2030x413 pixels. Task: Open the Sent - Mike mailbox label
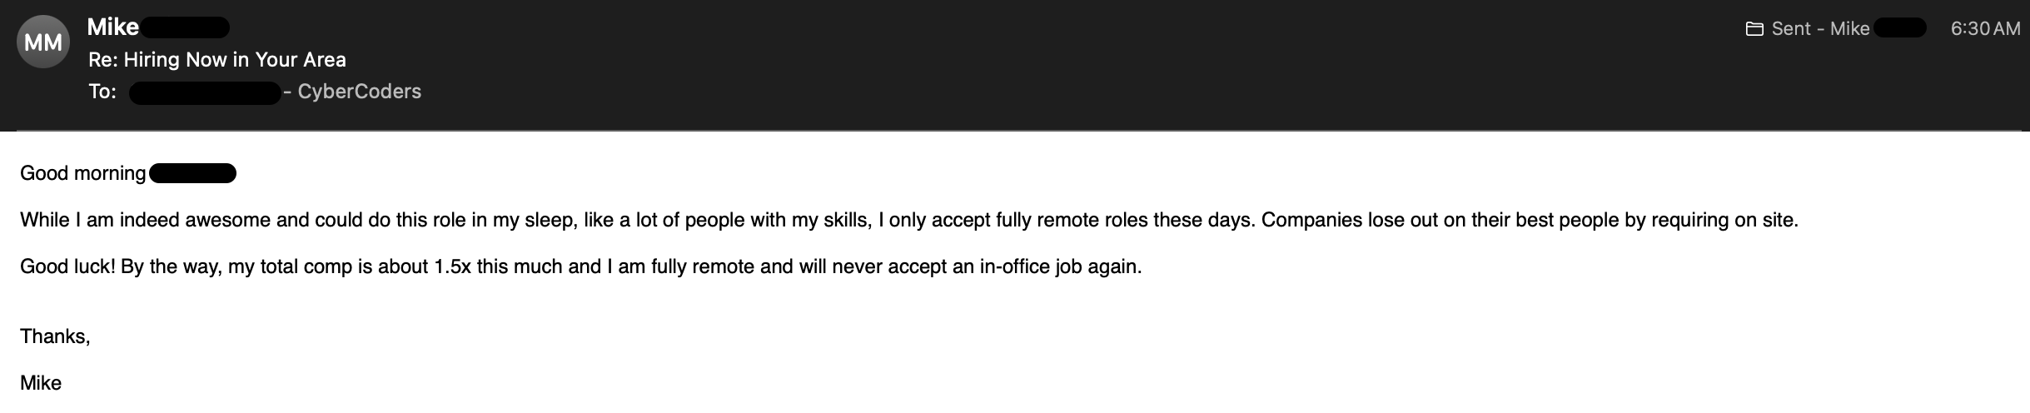tap(1820, 29)
